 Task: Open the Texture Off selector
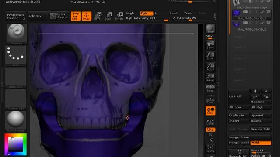[x=16, y=99]
